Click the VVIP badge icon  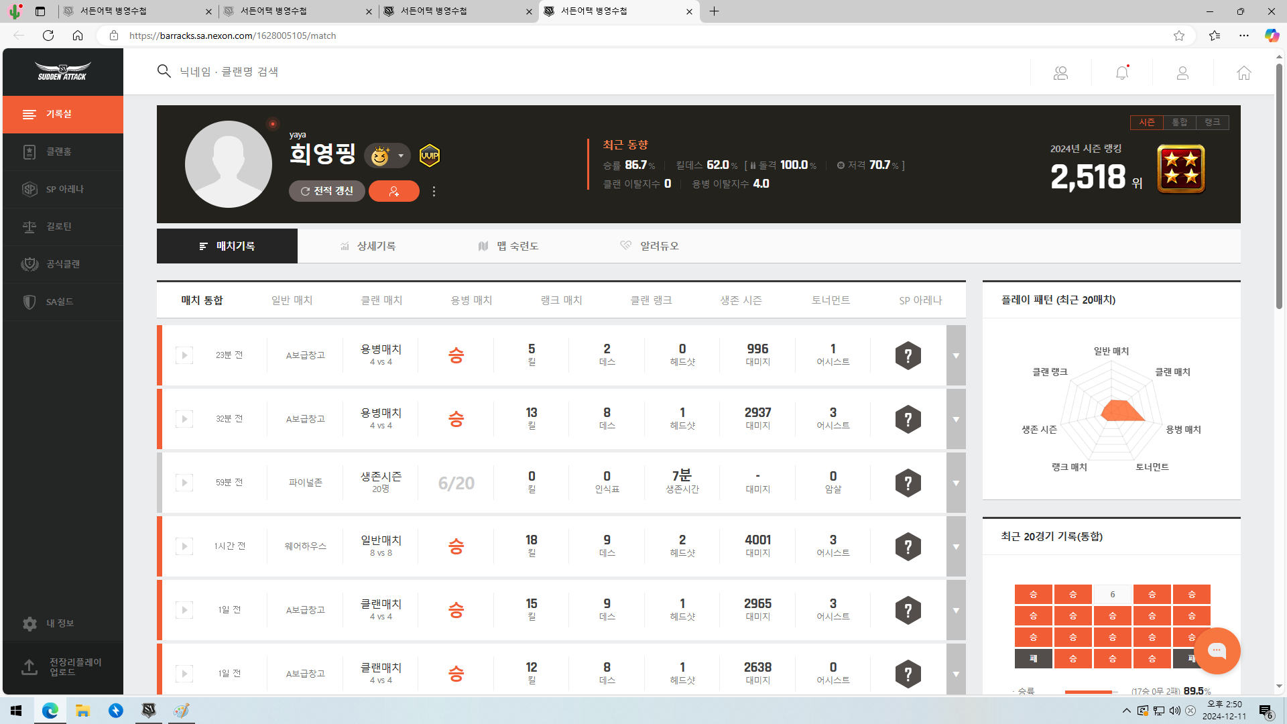429,156
